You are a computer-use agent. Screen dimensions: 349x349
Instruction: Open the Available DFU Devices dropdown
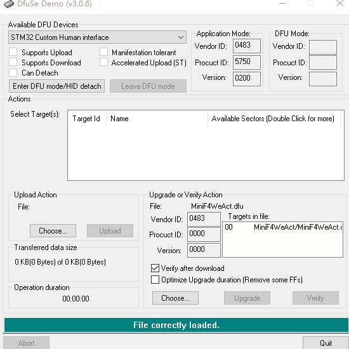97,37
